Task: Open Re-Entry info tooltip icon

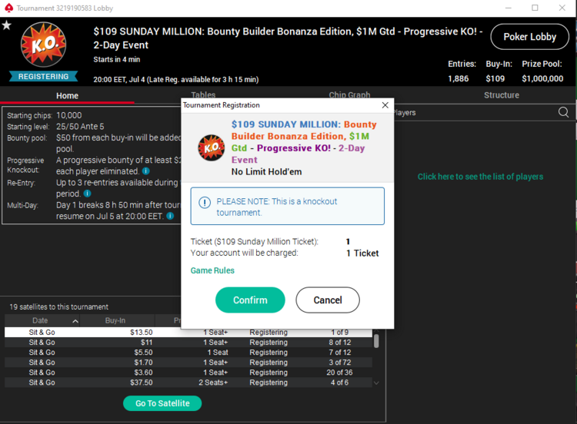Action: (87, 194)
